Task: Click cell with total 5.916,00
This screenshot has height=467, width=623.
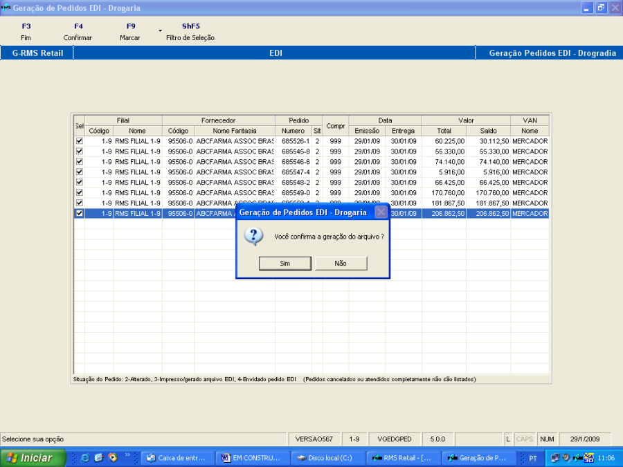Action: point(444,172)
